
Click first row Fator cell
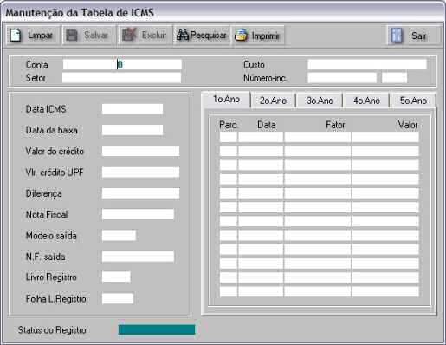tap(318, 137)
